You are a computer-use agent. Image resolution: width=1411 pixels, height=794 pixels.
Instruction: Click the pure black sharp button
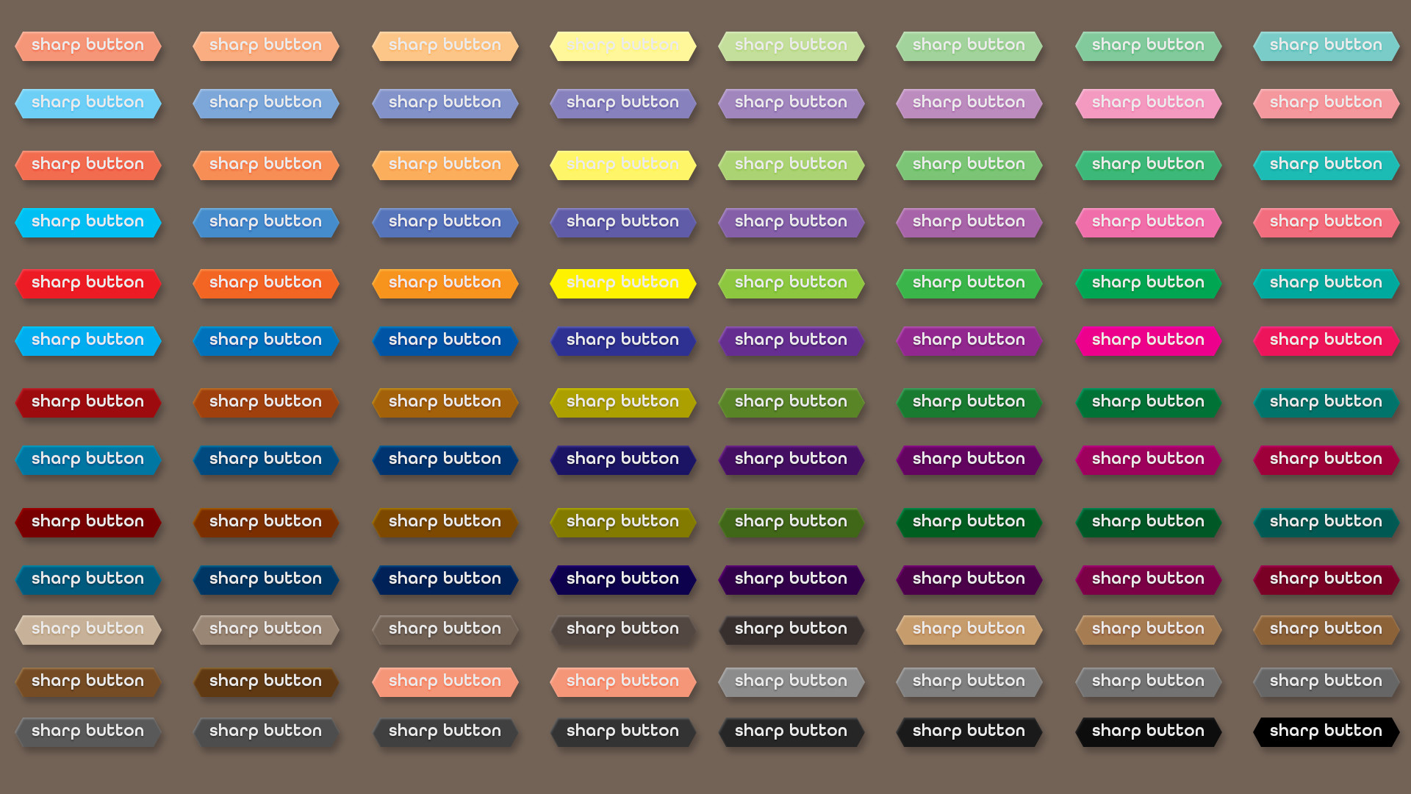click(x=1326, y=732)
